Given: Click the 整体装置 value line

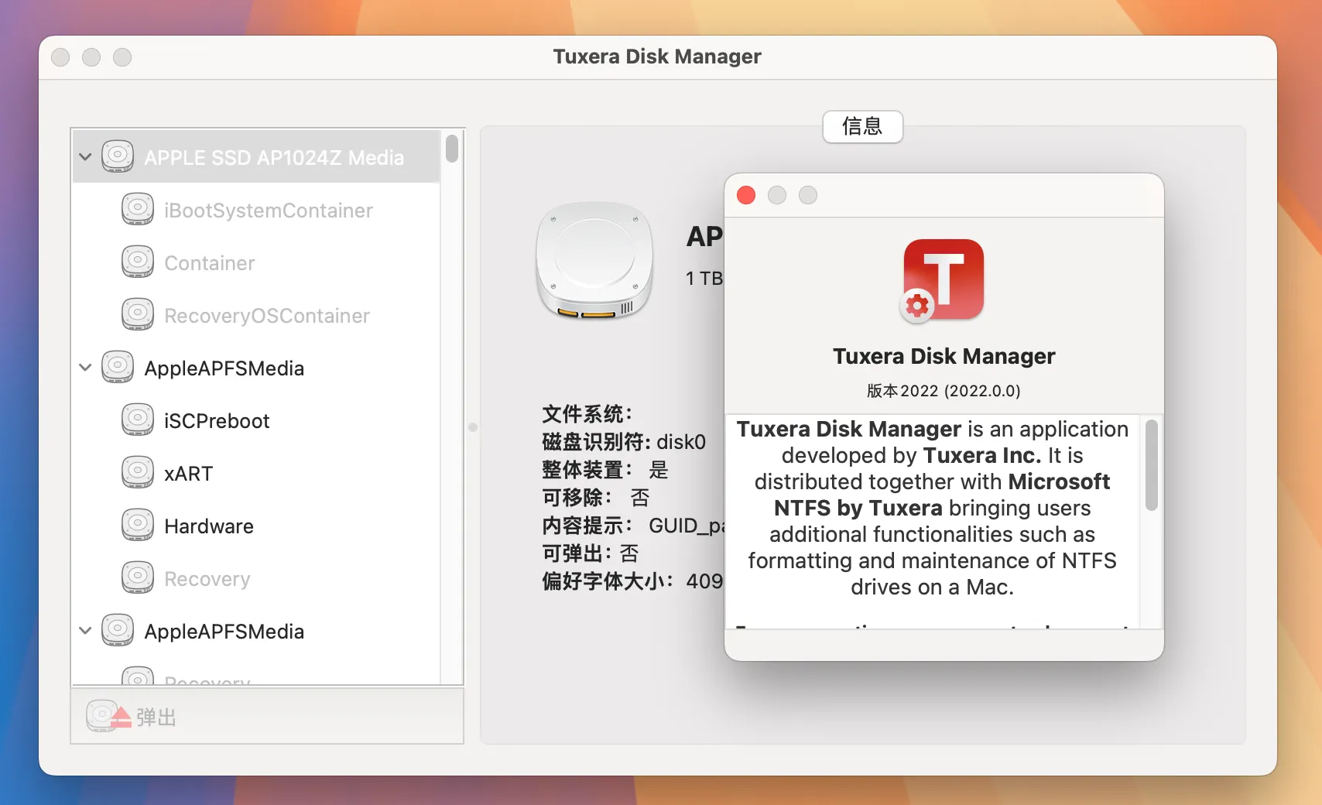Looking at the screenshot, I should tap(605, 470).
